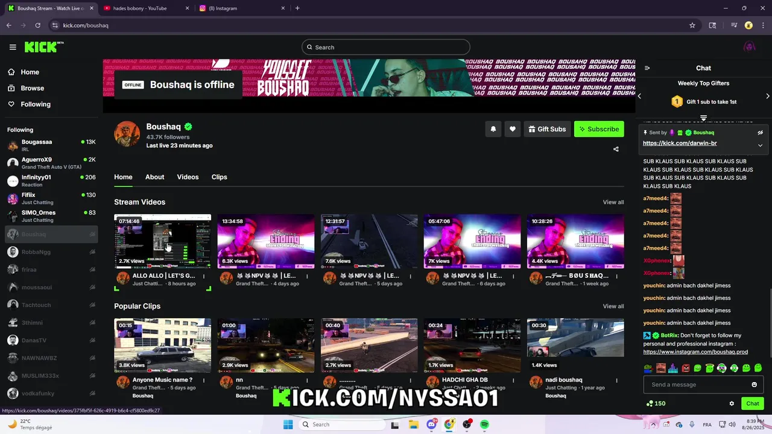The height and width of the screenshot is (434, 772).
Task: Select the Home tab
Action: point(123,177)
